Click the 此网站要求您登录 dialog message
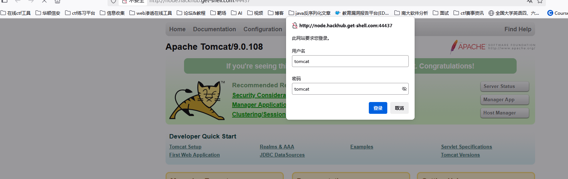 (311, 38)
